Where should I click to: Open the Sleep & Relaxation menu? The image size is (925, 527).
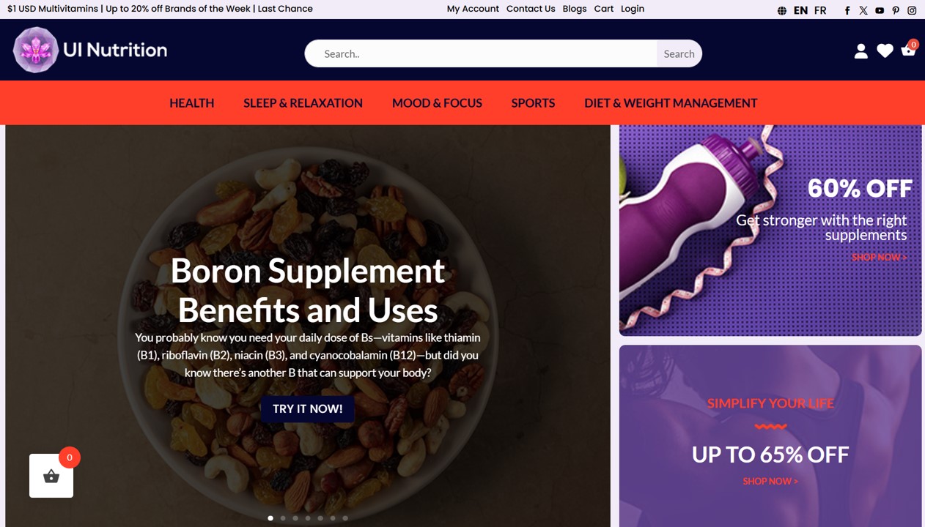coord(303,103)
